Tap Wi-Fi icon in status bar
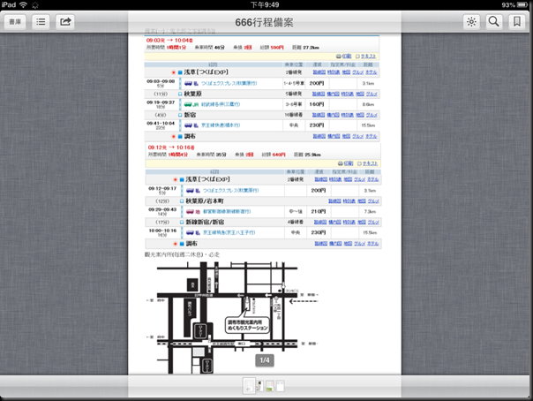533x401 pixels. point(23,4)
